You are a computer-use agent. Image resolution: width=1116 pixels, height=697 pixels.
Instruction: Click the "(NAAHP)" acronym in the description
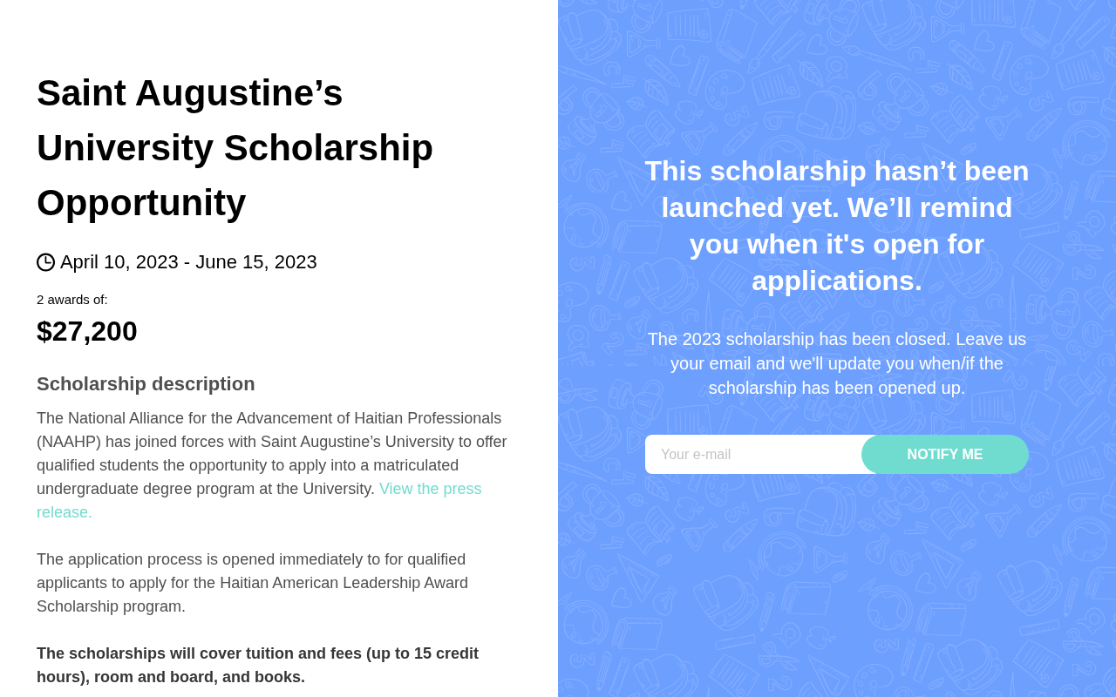click(69, 442)
